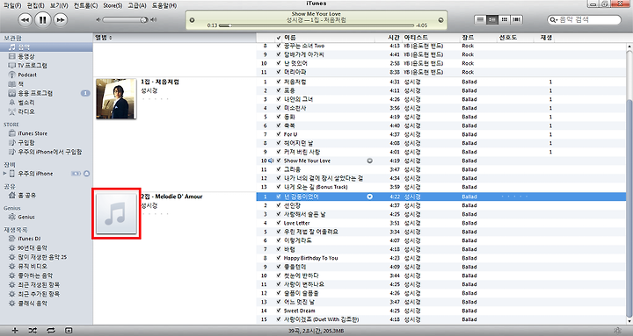Click the volume slider knob
The height and width of the screenshot is (336, 633).
tap(143, 20)
